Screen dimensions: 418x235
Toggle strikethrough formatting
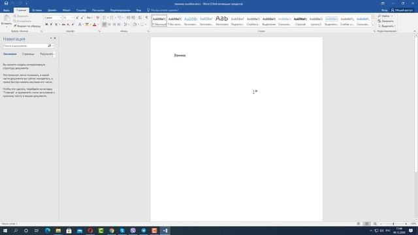tap(63, 25)
